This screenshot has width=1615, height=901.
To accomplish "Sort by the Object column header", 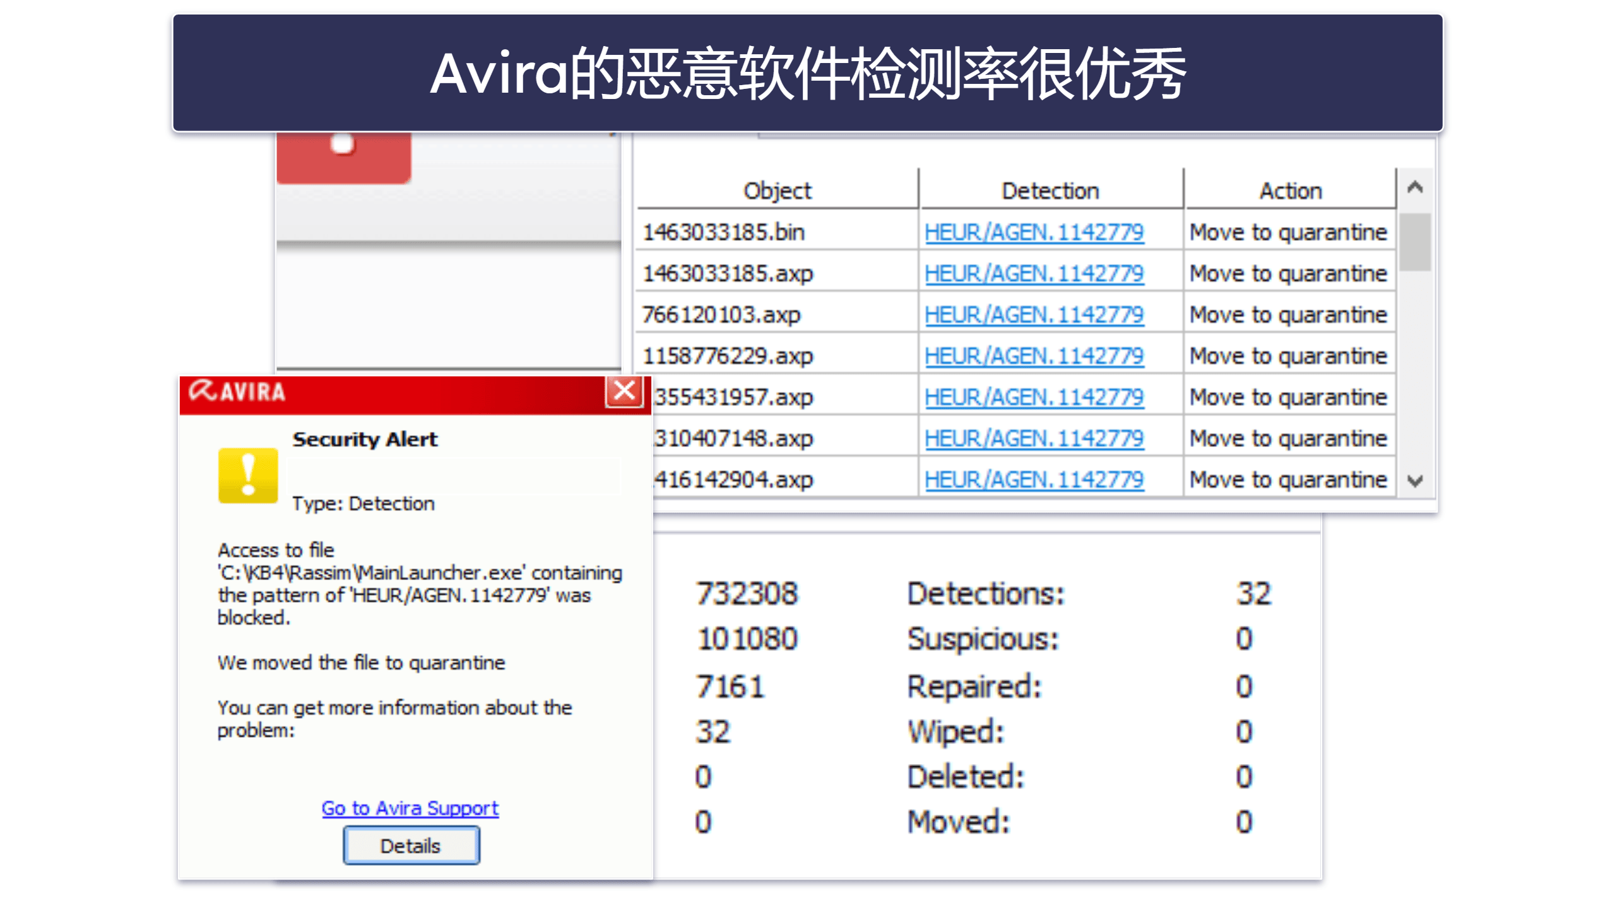I will click(x=777, y=190).
